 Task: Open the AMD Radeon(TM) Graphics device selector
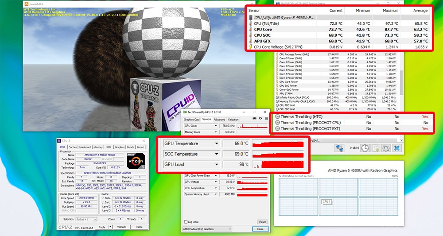click(207, 229)
